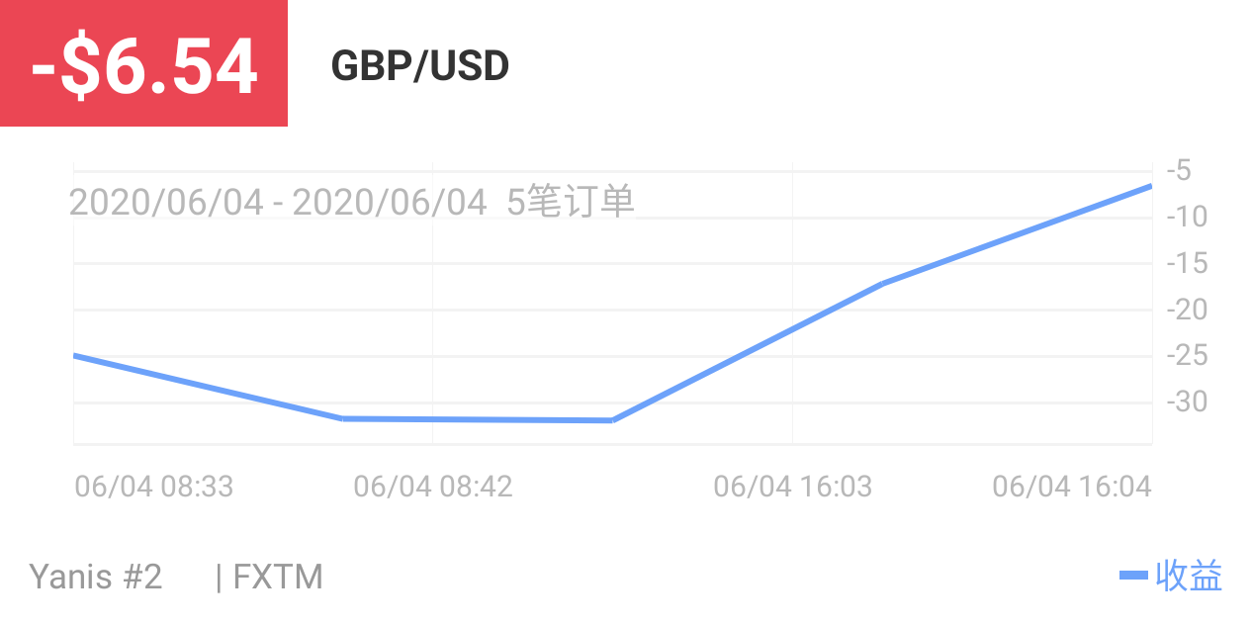Click the -25 value axis label
1252x626 pixels.
pyautogui.click(x=1187, y=355)
